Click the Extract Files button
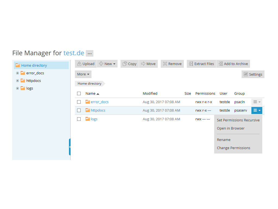This screenshot has width=278, height=209. point(201,64)
